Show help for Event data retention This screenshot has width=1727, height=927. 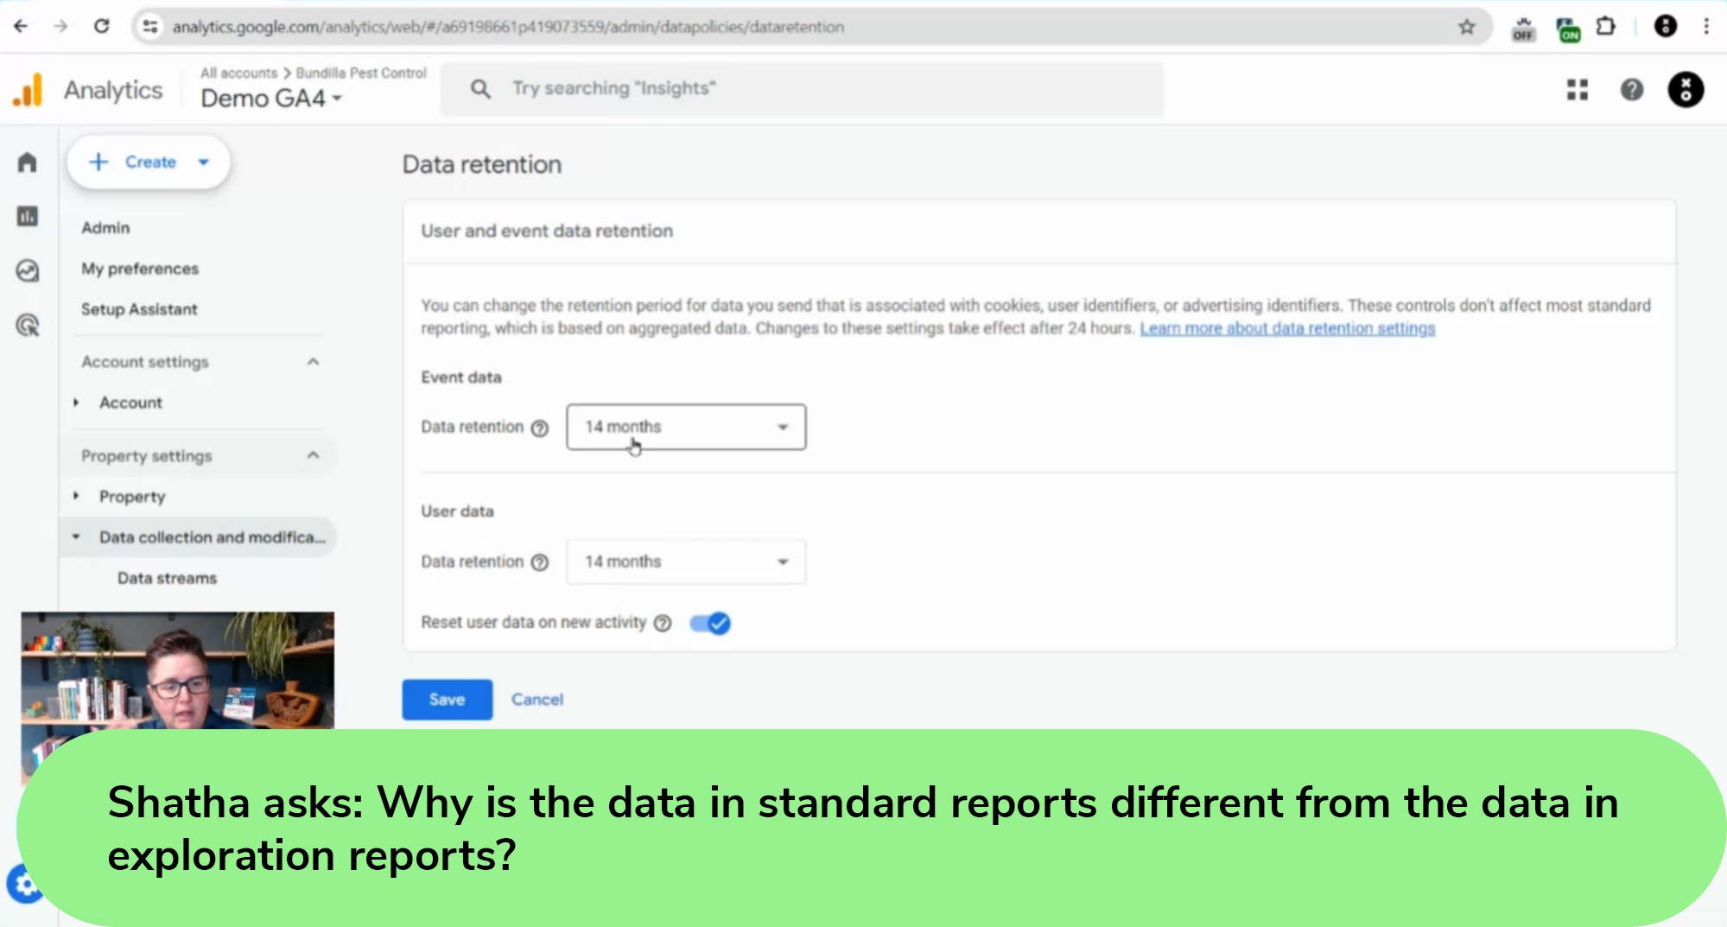539,429
